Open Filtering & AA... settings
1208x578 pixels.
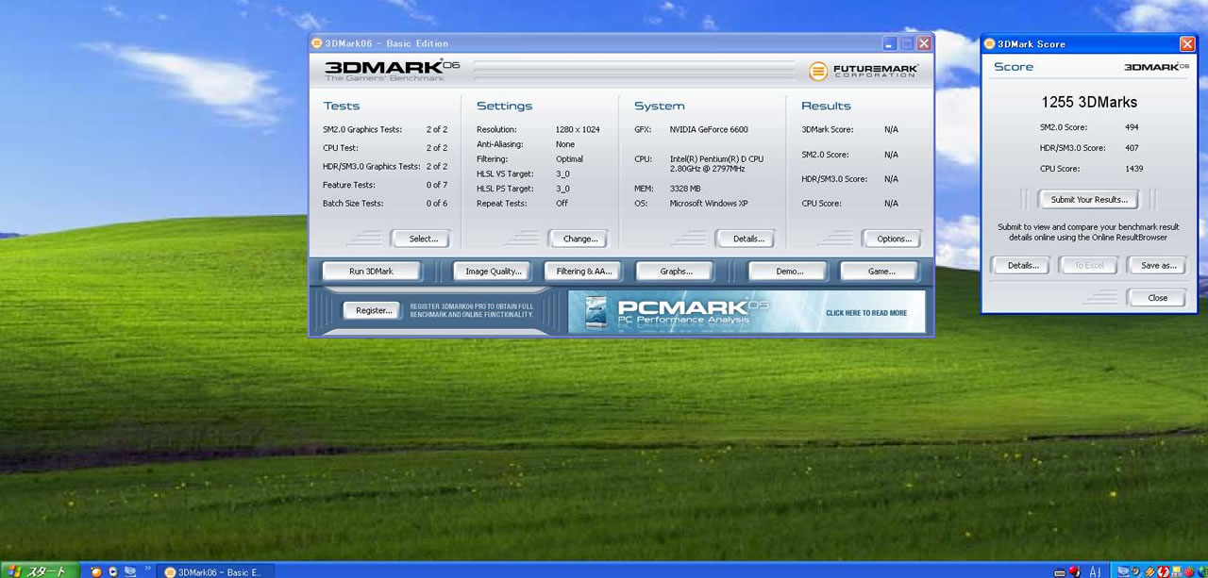coord(584,272)
